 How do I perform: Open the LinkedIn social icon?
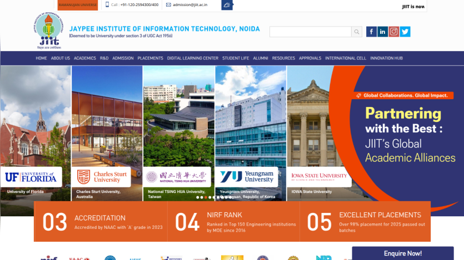(x=382, y=32)
